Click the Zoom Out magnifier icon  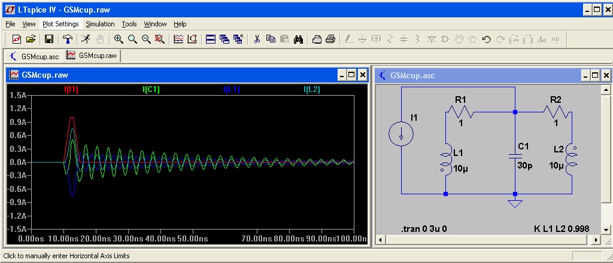point(145,39)
